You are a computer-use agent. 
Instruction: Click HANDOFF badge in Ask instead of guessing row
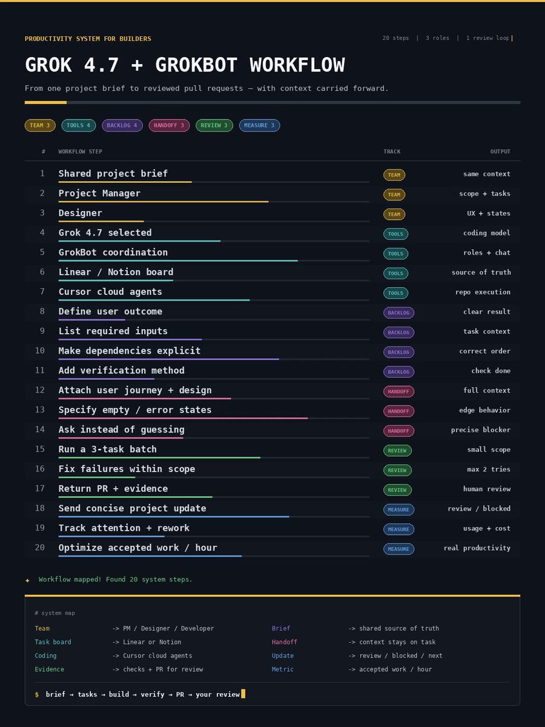(x=398, y=431)
